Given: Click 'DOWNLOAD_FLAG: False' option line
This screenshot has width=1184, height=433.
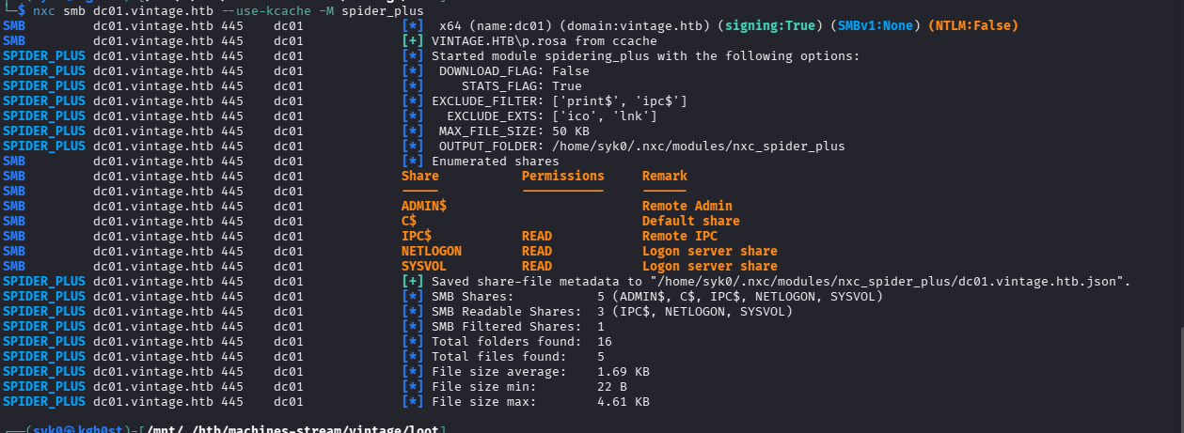Looking at the screenshot, I should click(514, 70).
